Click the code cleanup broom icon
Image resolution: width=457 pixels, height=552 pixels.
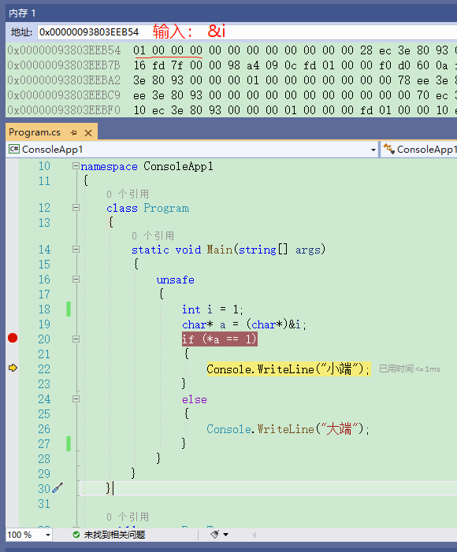215,535
